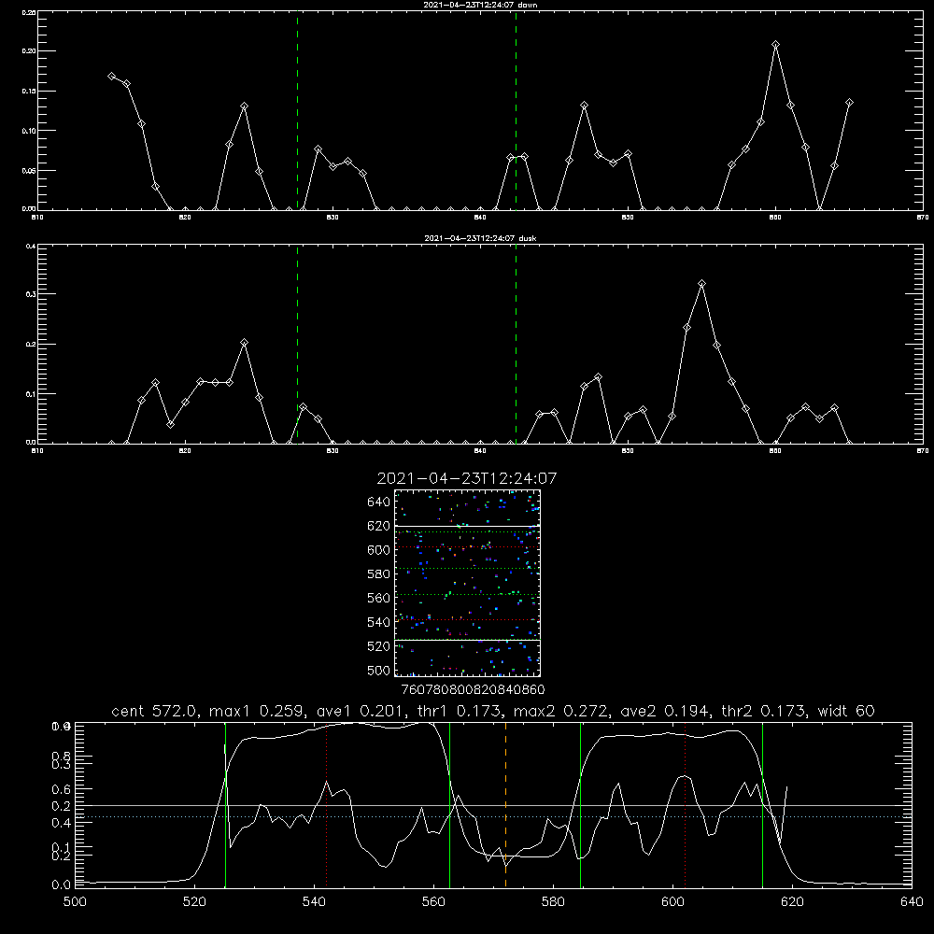Screen dimensions: 934x934
Task: Click the '500' tick label on bottom plot x-axis
Action: [x=75, y=902]
